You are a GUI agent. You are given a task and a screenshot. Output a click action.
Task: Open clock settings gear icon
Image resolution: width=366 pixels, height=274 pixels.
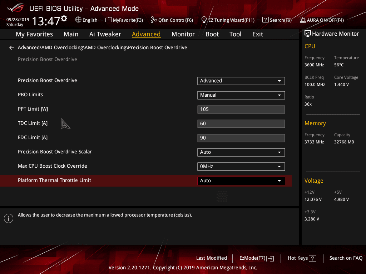[x=64, y=19]
